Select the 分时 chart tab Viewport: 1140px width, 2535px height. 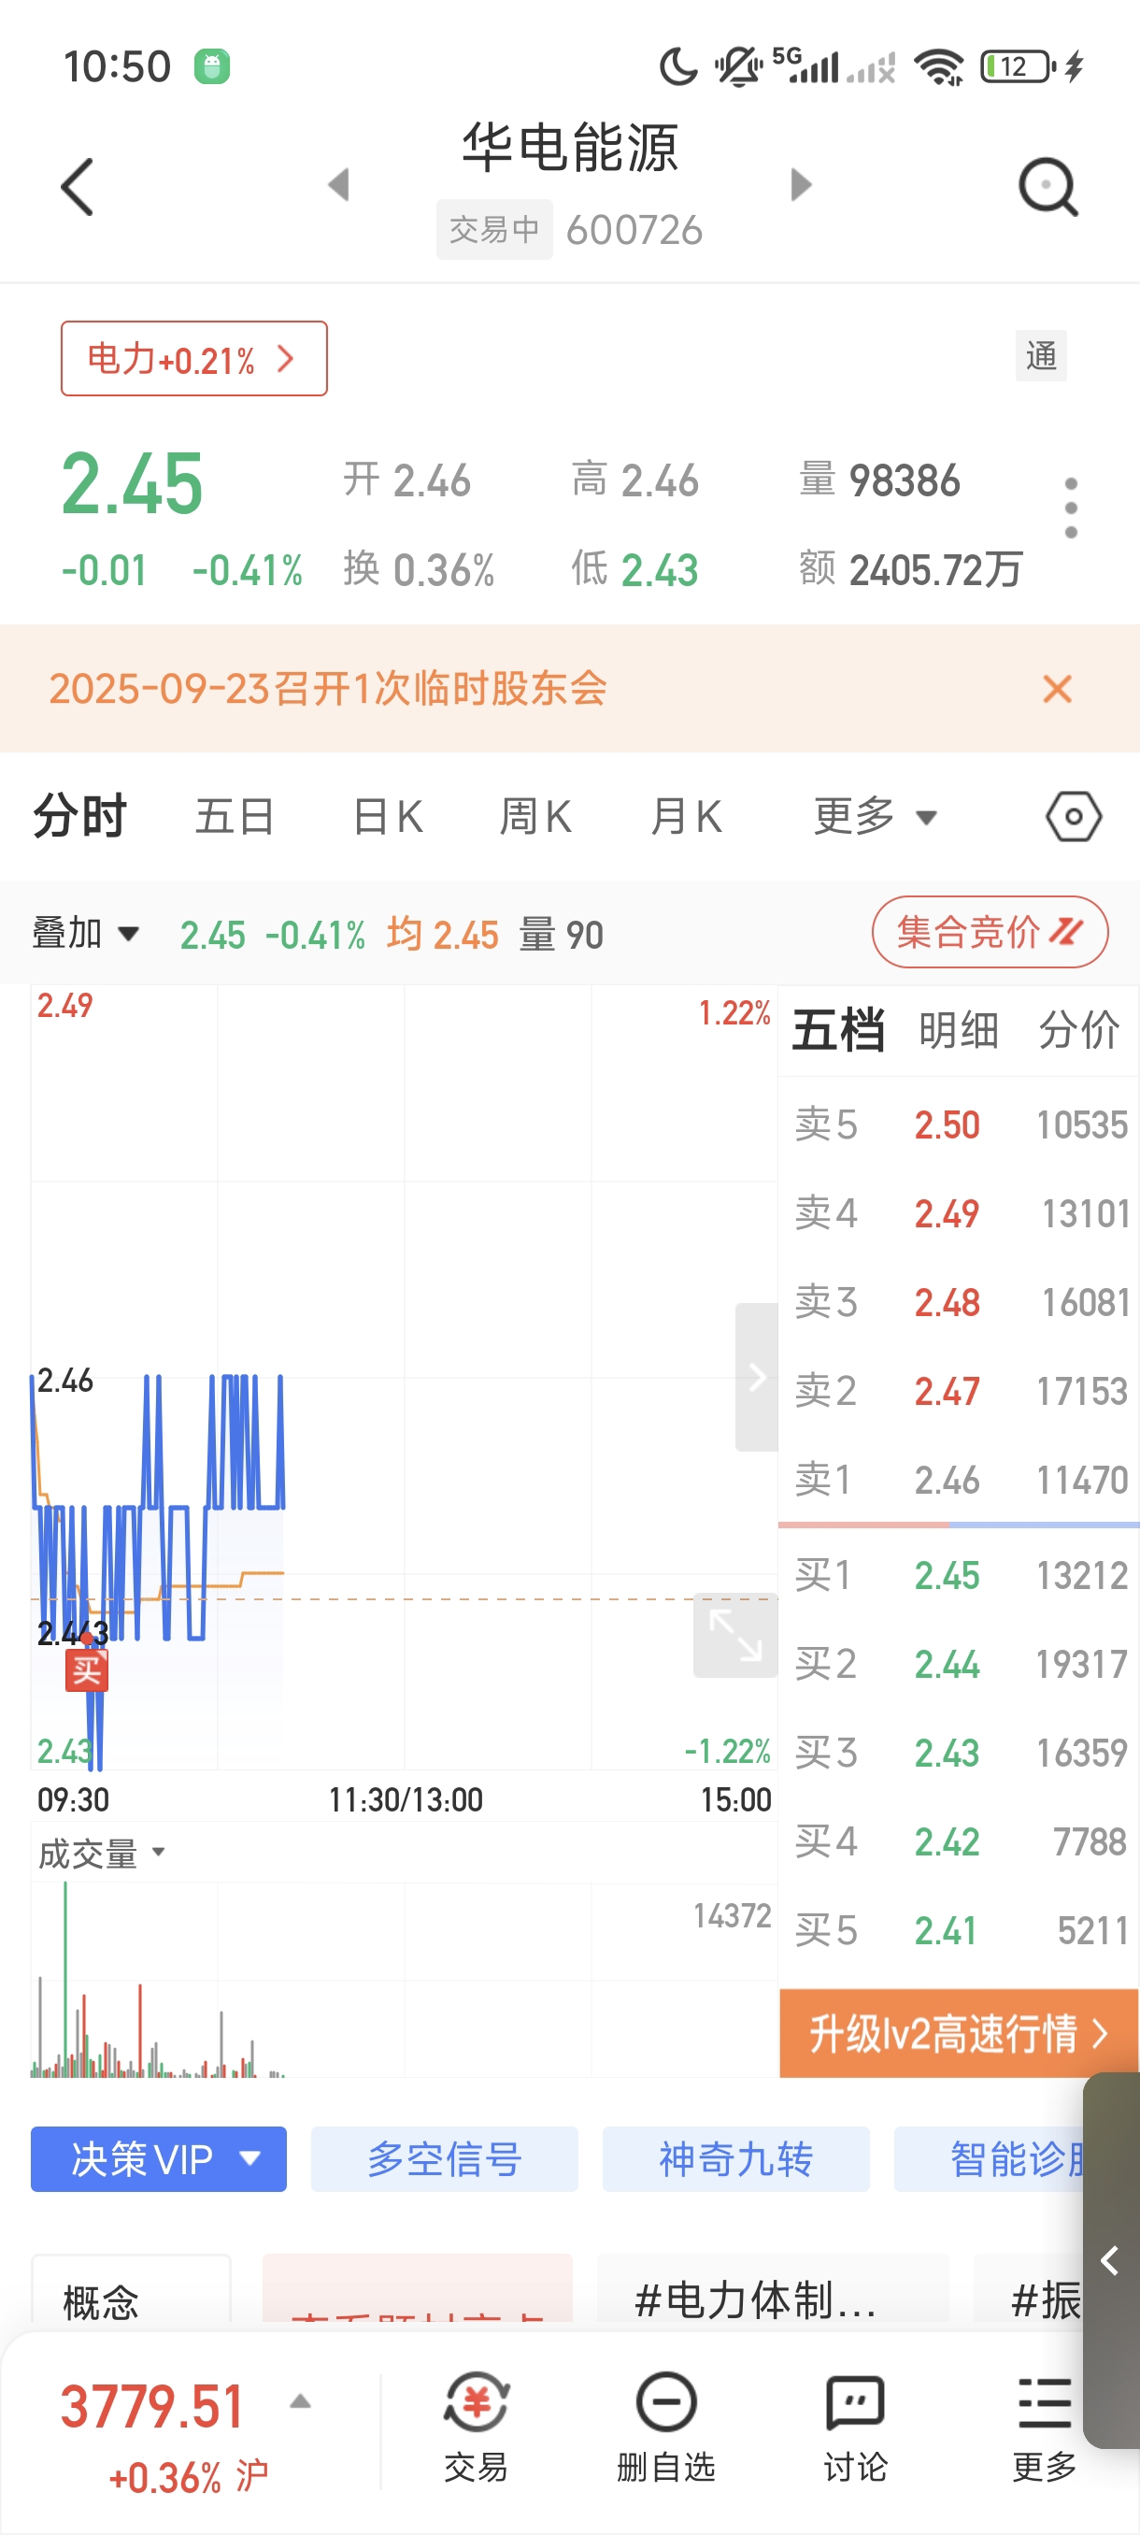(79, 817)
